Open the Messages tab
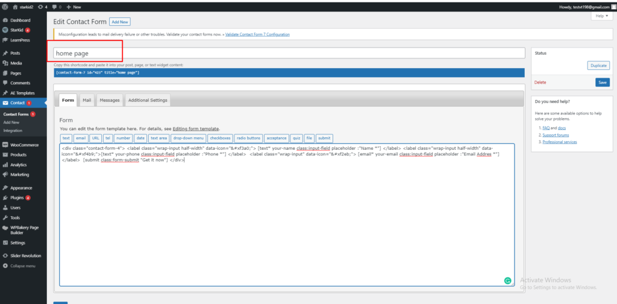Screen dimensions: 617x304 (x=110, y=101)
